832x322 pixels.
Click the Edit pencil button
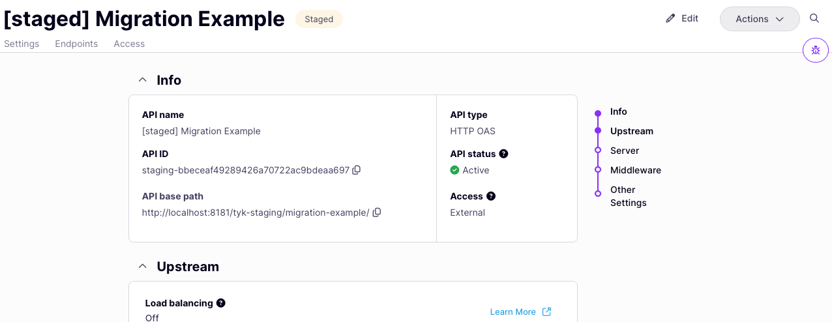pos(682,18)
